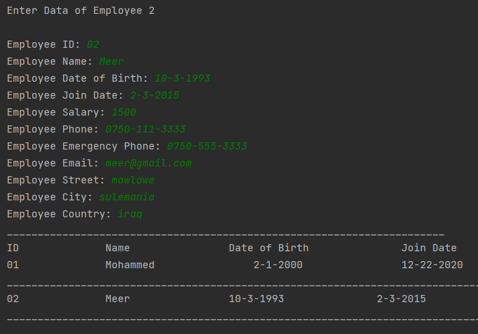Viewport: 478px width, 334px height.
Task: Click the emergency phone 0750-555-3333
Action: coord(207,146)
